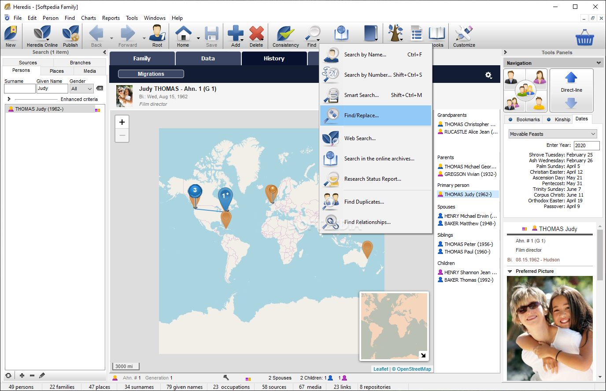The image size is (606, 391).
Task: Switch to the Family tab
Action: click(142, 59)
